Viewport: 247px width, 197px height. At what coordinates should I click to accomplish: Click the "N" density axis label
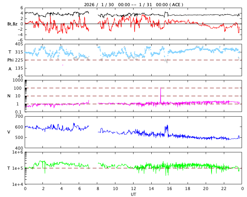tap(9, 96)
